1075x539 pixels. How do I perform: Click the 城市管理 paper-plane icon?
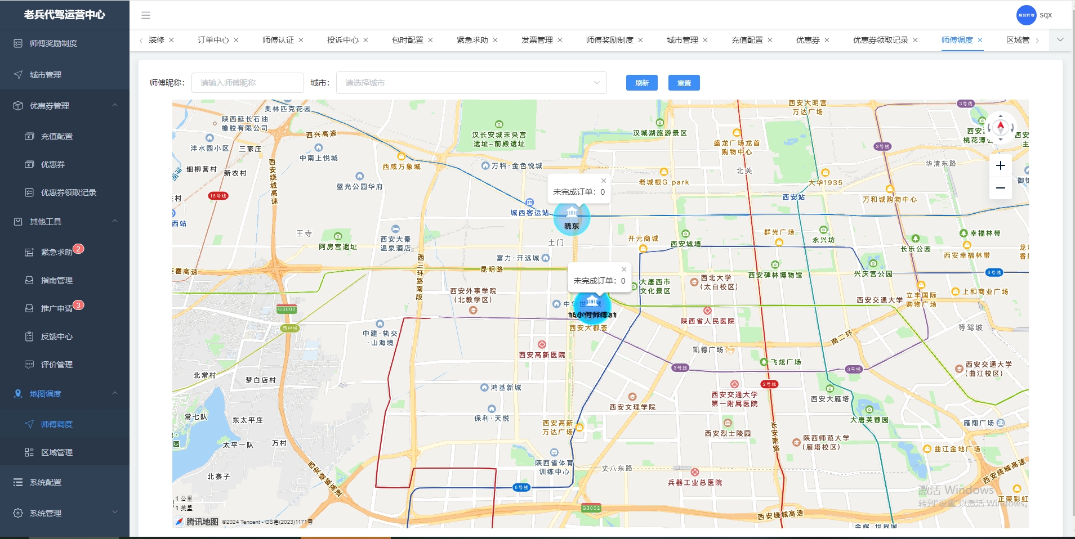click(x=18, y=75)
